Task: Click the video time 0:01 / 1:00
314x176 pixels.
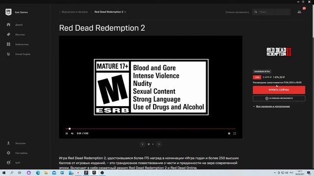Action: pyautogui.click(x=82, y=133)
